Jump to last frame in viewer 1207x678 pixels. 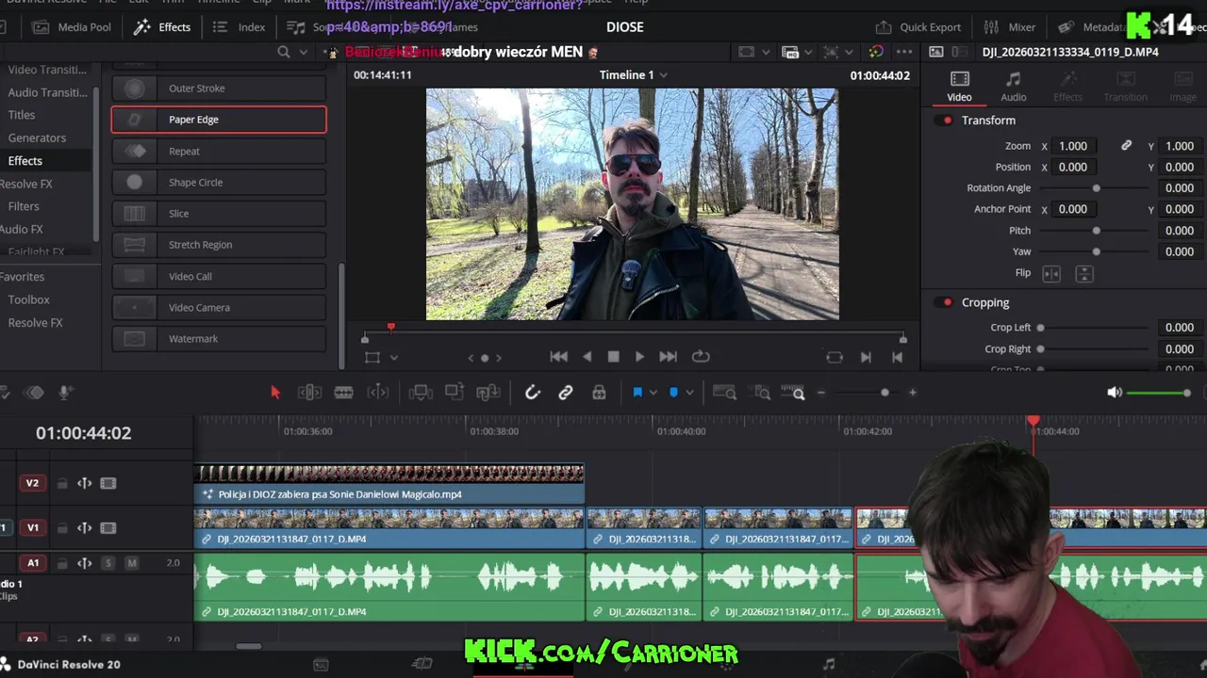pyautogui.click(x=668, y=357)
